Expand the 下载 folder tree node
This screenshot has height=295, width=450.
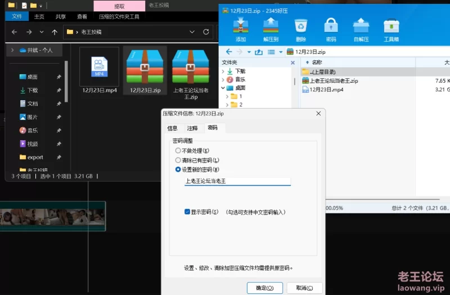tap(223, 71)
